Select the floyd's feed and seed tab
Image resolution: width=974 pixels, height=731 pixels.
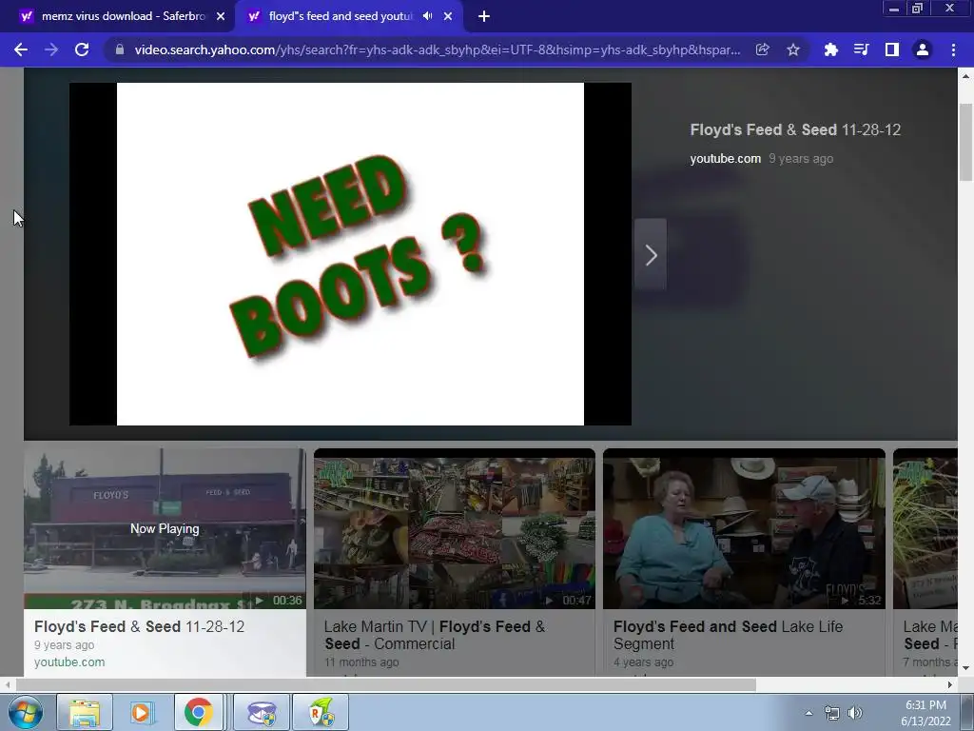click(341, 16)
